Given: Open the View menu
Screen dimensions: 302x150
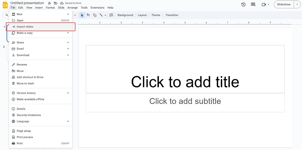Looking at the screenshot, I should [29, 8].
